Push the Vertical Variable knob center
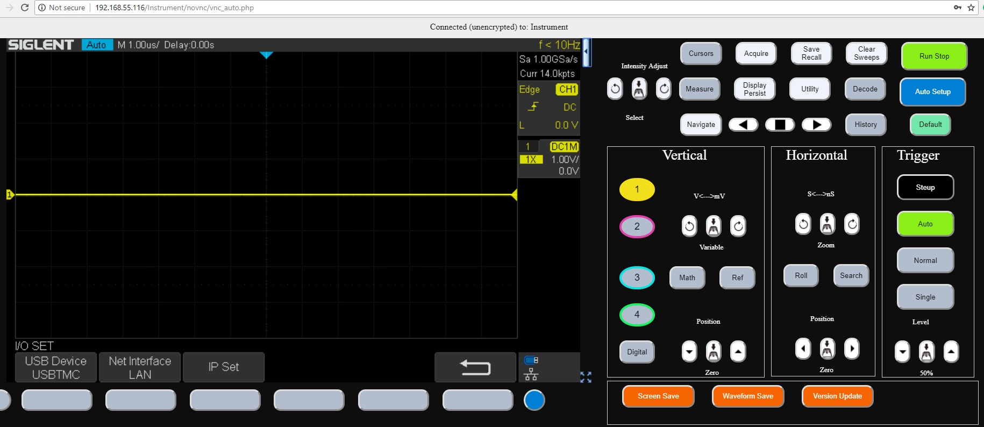This screenshot has width=984, height=427. (x=714, y=226)
